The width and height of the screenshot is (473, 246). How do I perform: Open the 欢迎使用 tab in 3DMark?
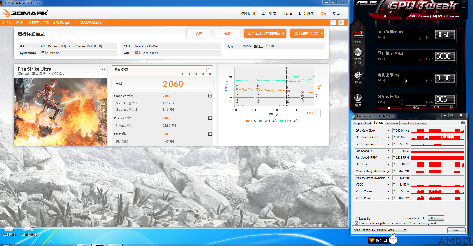coord(248,13)
